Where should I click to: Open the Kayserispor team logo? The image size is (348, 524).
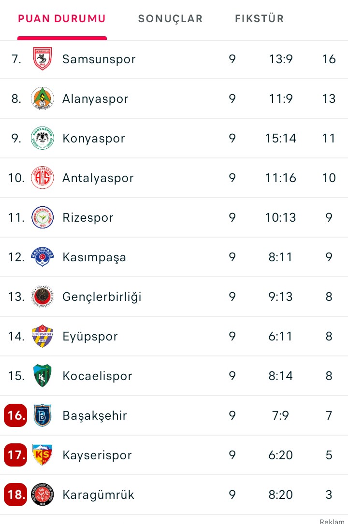(x=43, y=455)
